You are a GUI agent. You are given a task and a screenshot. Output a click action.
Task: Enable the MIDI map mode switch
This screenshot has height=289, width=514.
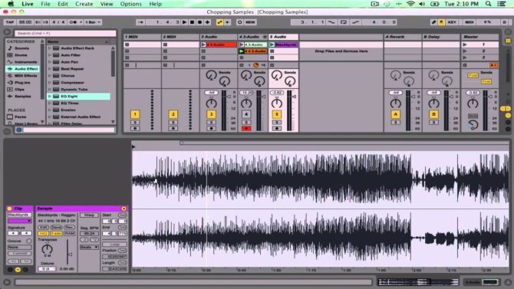point(470,22)
